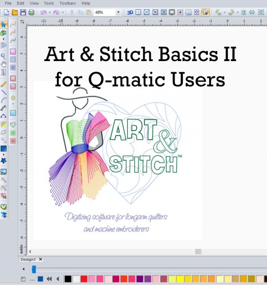
Task: Close the Design1 tab
Action: pos(40,259)
